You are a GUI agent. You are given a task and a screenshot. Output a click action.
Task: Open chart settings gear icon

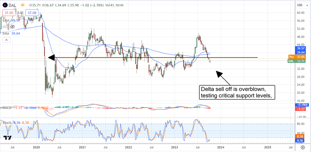(x=303, y=147)
